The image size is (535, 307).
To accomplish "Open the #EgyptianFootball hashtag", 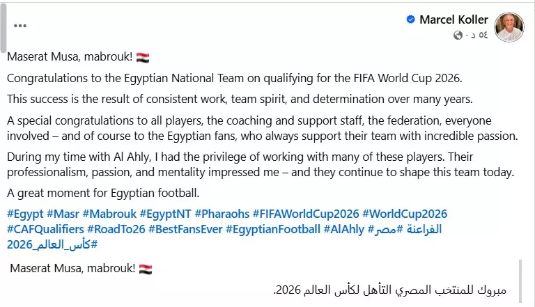I will coord(270,229).
